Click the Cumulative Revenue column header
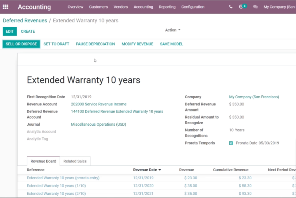This screenshot has height=198, width=296. [x=231, y=170]
